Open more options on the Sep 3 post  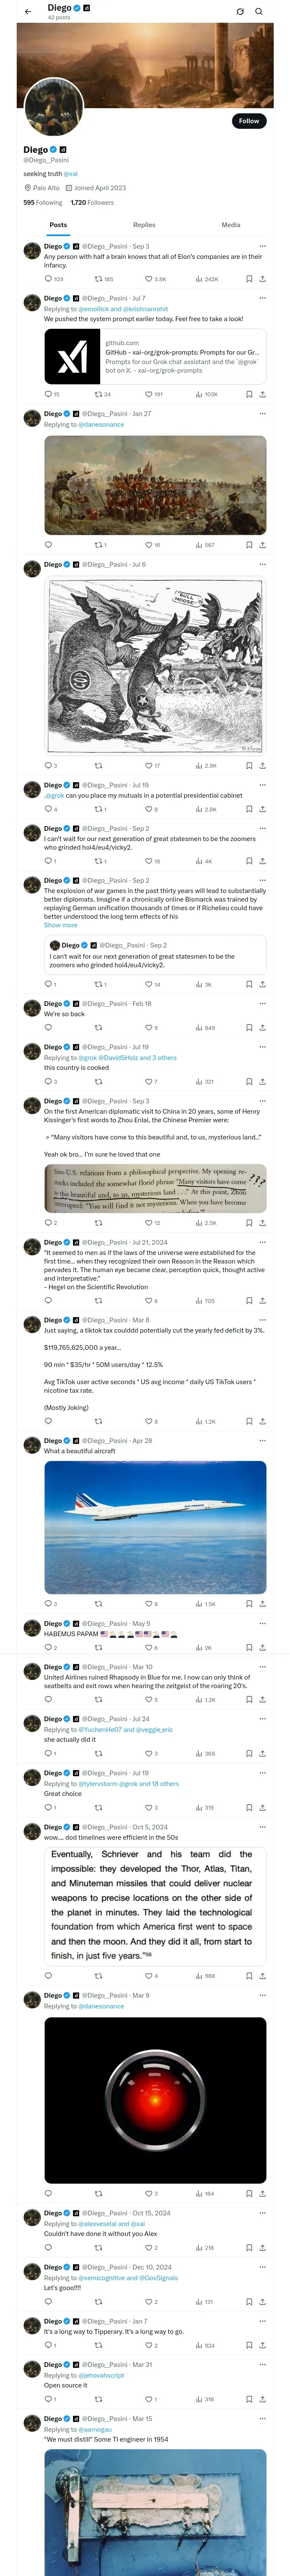coord(262,246)
